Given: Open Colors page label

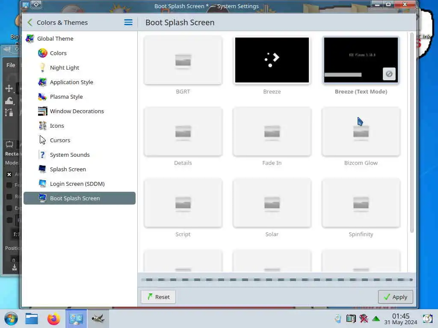Looking at the screenshot, I should (x=58, y=53).
